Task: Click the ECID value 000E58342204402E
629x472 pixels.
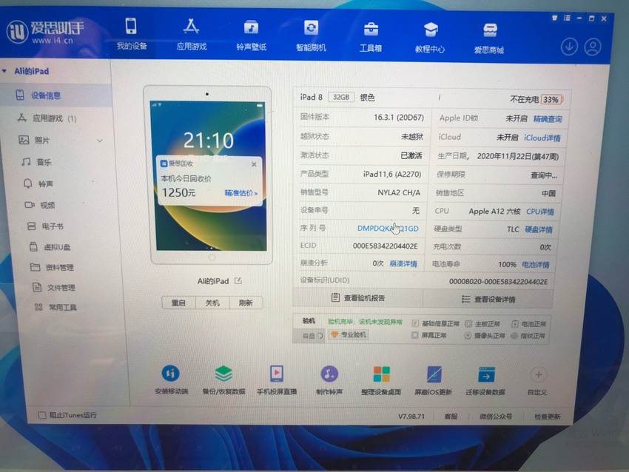Action: pyautogui.click(x=385, y=246)
